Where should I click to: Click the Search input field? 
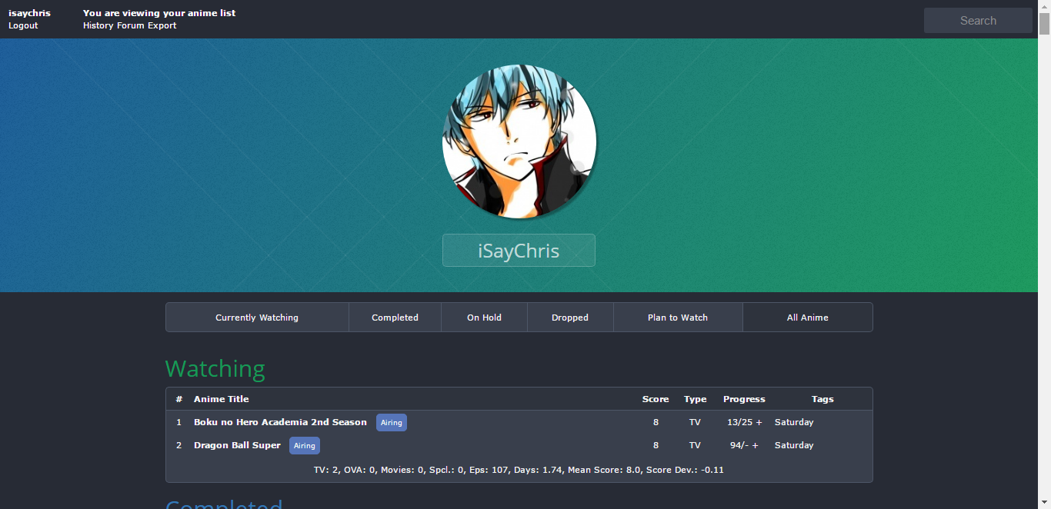point(977,20)
